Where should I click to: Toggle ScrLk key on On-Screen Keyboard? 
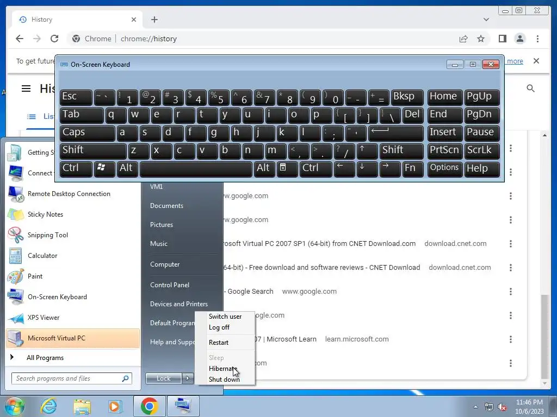pos(482,151)
